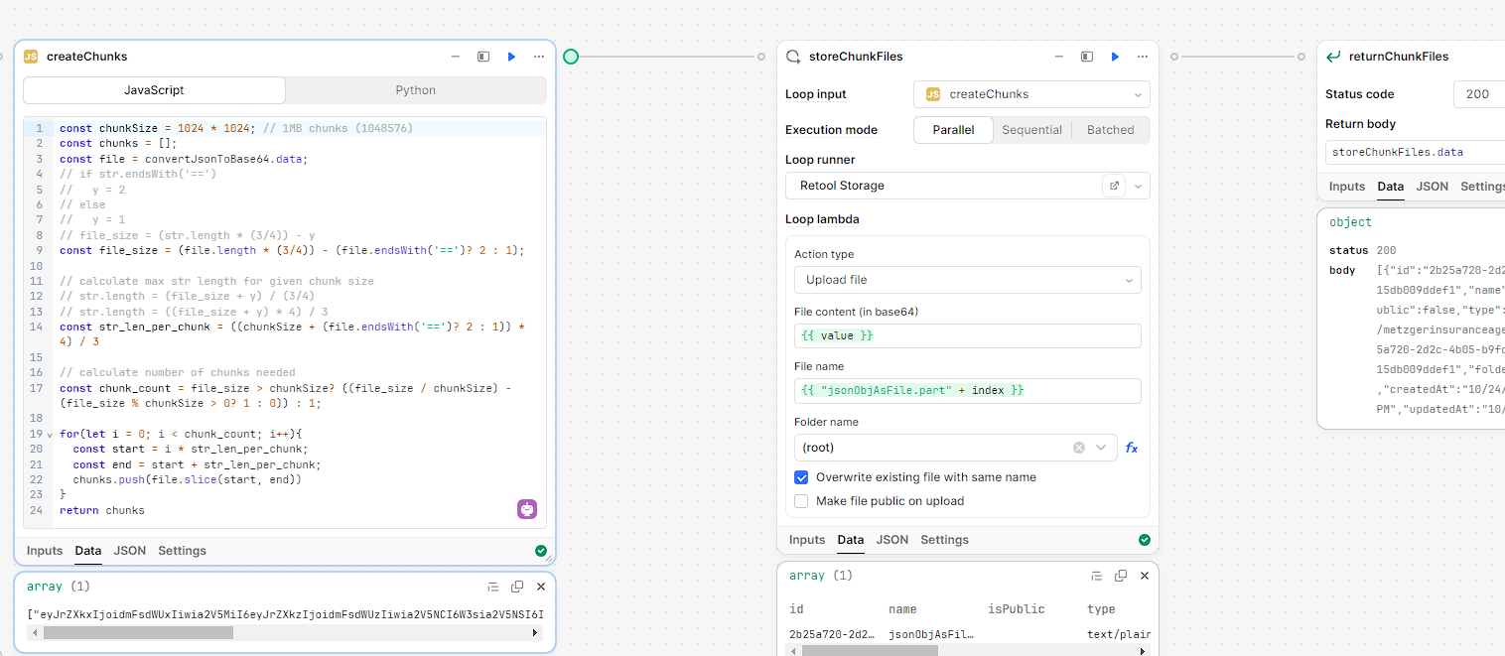Run the createChunks query

pyautogui.click(x=511, y=57)
